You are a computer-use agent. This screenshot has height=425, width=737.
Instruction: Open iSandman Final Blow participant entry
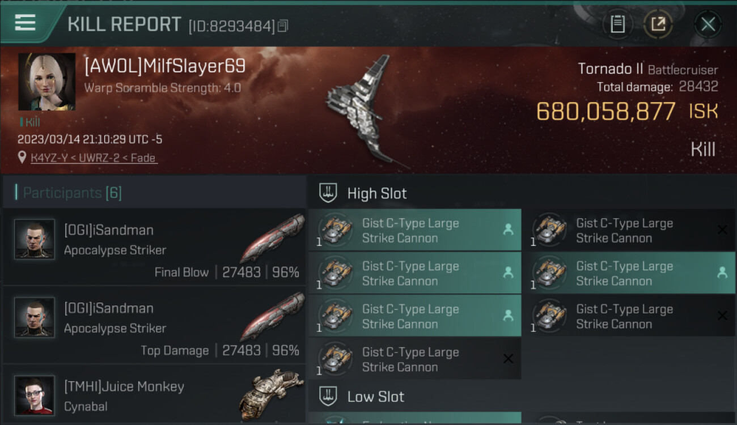[154, 246]
